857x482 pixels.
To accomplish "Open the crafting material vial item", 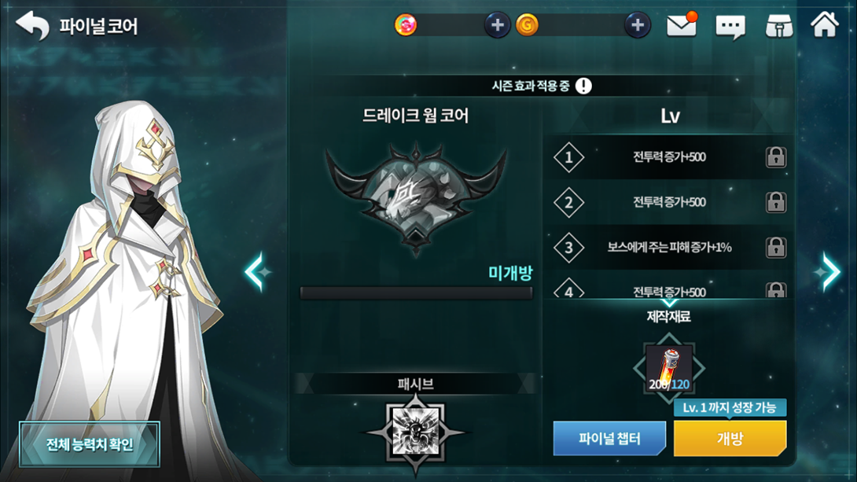I will click(x=669, y=368).
